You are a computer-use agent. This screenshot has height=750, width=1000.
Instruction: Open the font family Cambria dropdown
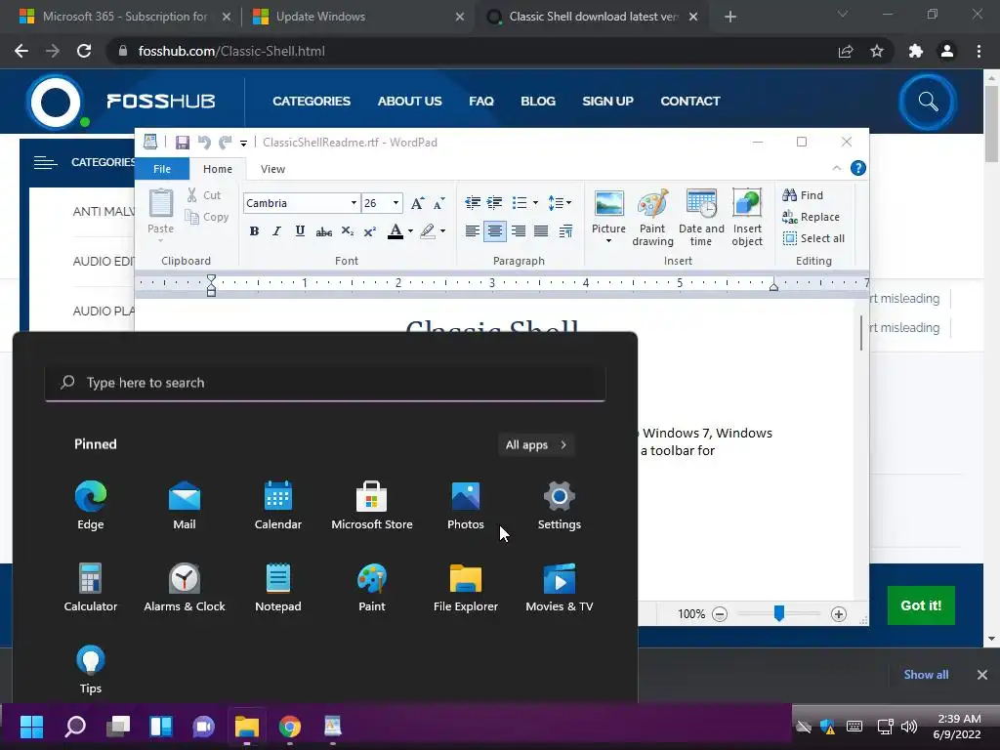(354, 203)
